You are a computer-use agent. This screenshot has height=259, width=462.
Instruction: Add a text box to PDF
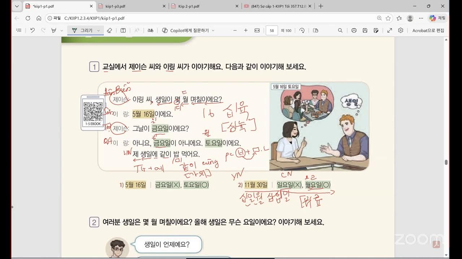(123, 31)
